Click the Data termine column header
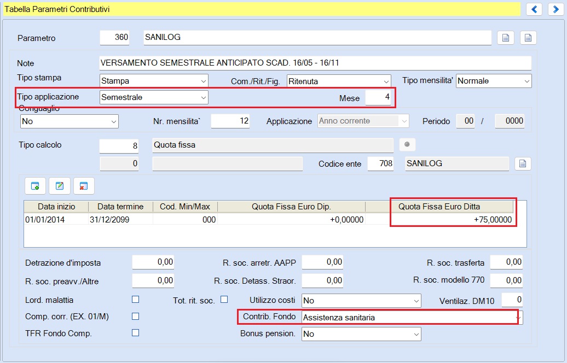 click(120, 207)
